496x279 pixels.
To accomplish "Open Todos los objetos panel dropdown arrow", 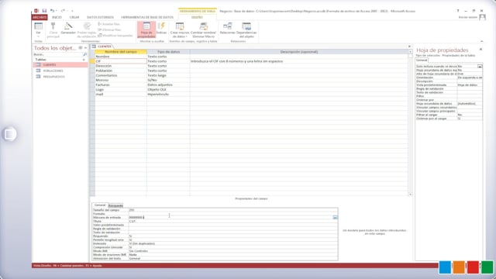I will tap(81, 48).
